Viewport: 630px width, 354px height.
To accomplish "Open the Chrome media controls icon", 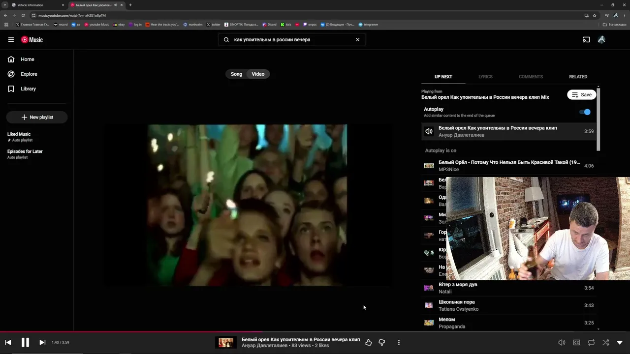I will [607, 15].
